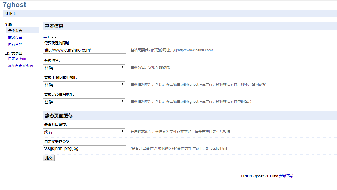Click the hint mentioning http://www.baidu.com/

point(172,50)
